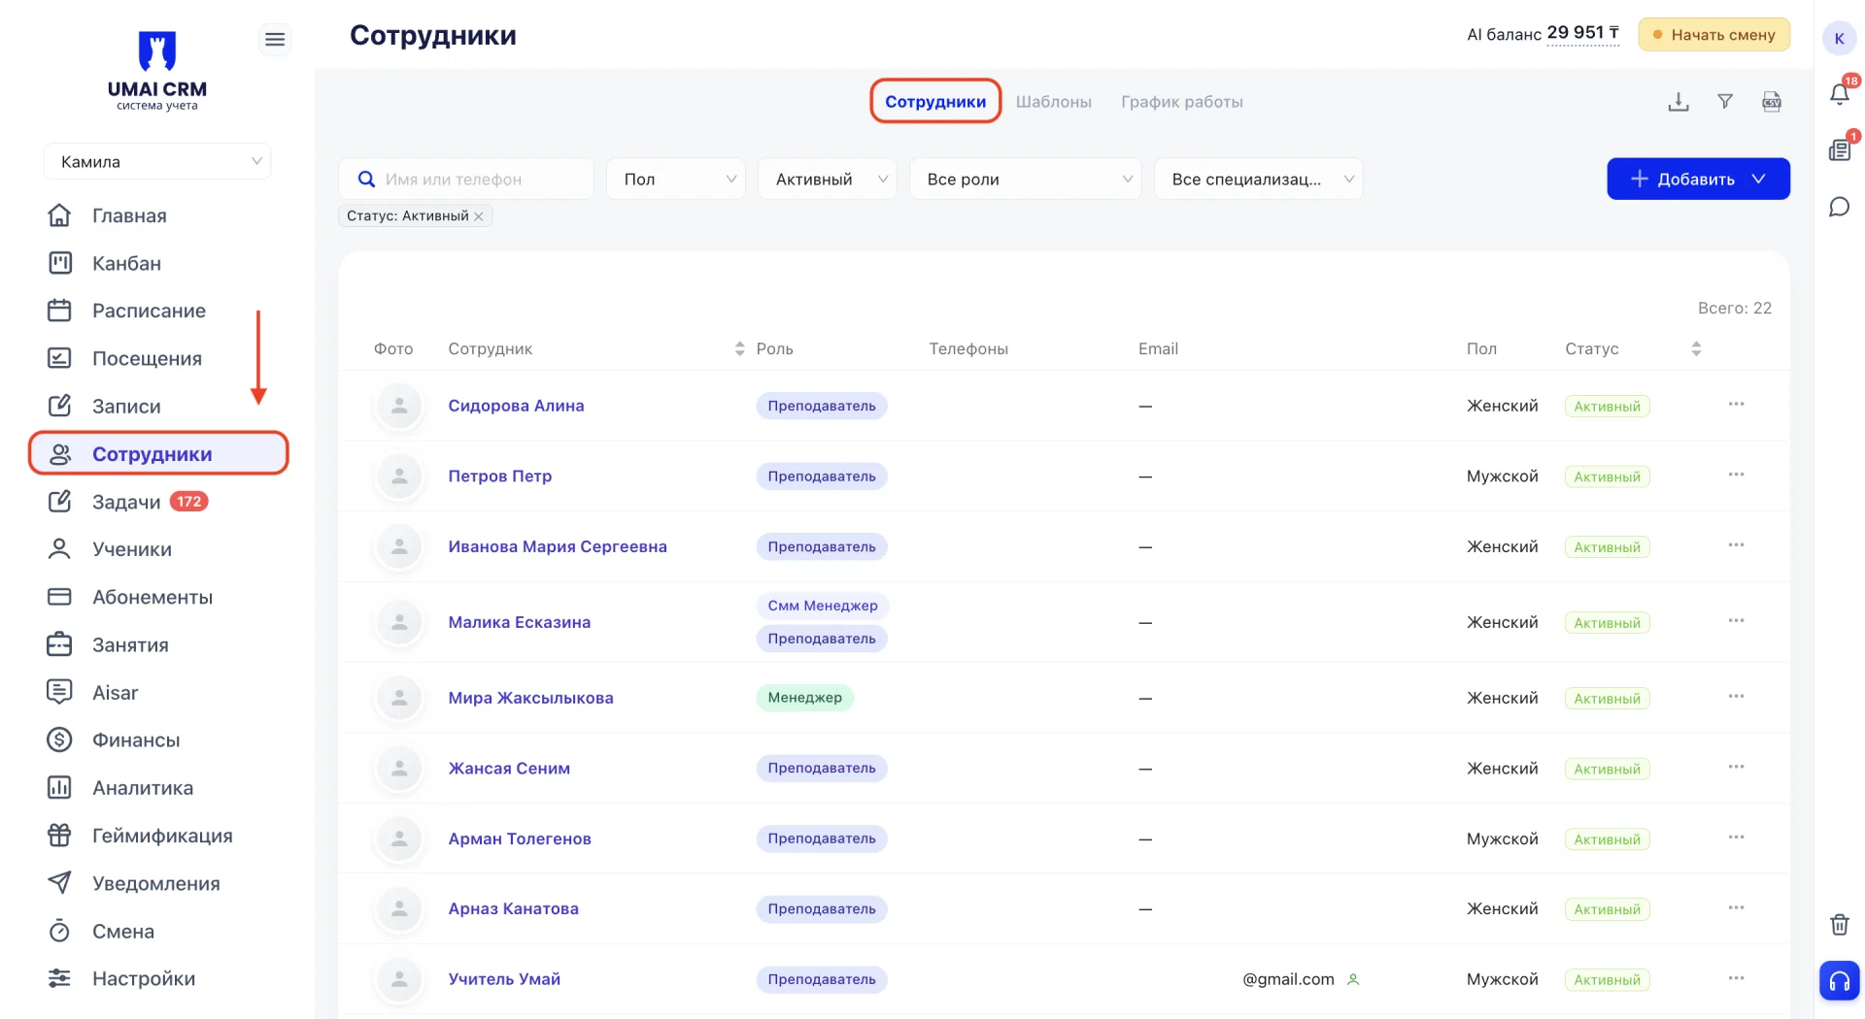Select Сотрудники in the sidebar
The image size is (1865, 1019).
158,453
